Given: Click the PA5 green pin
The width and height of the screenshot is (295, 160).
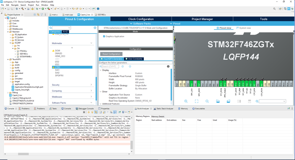Looking at the screenshot, I should 191,84.
